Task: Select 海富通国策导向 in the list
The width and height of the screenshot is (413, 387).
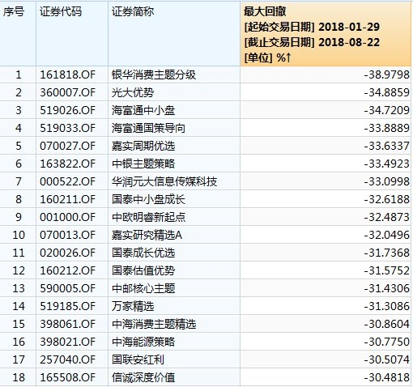Action: coord(148,128)
